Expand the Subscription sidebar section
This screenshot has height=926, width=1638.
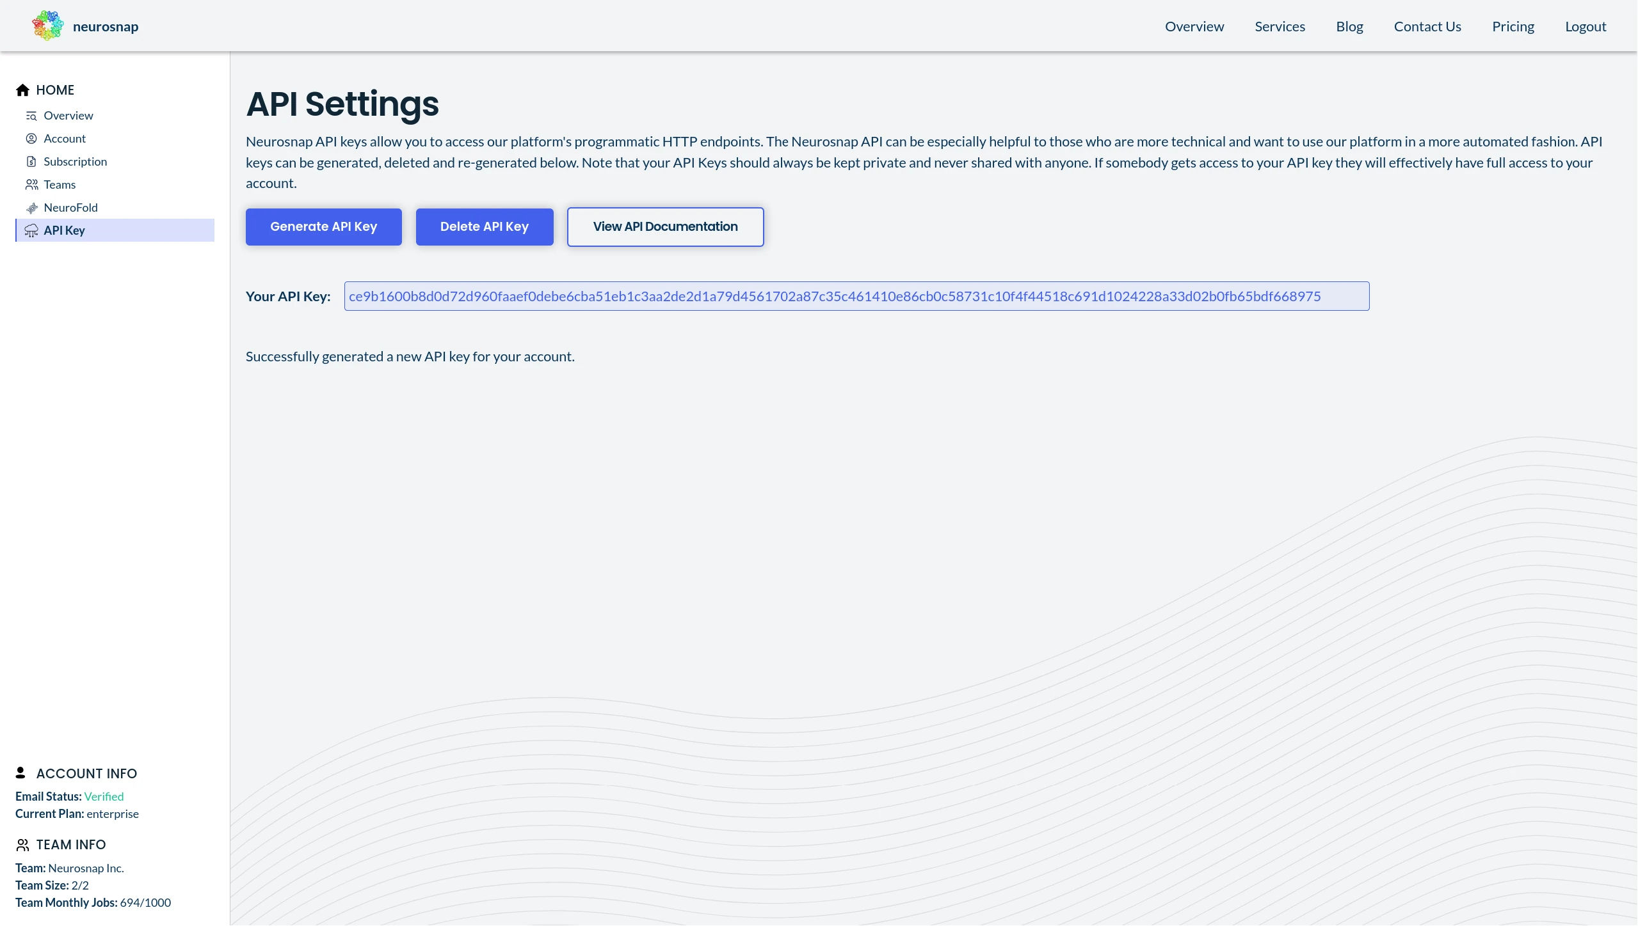(x=76, y=161)
